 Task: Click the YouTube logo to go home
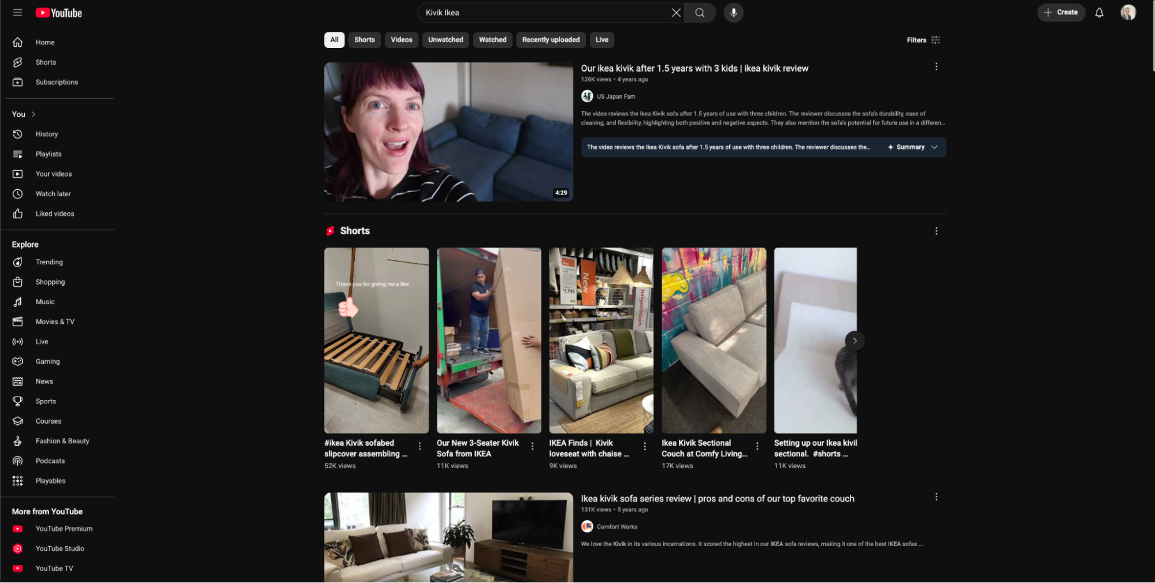(58, 12)
